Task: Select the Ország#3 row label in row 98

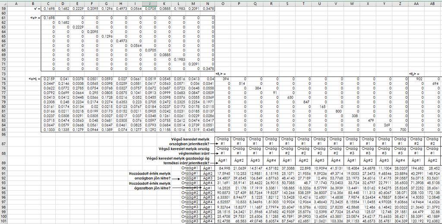Action: [x=190, y=207]
